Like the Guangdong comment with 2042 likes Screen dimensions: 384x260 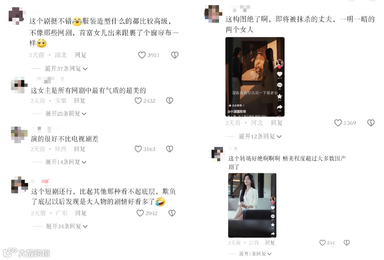[140, 213]
